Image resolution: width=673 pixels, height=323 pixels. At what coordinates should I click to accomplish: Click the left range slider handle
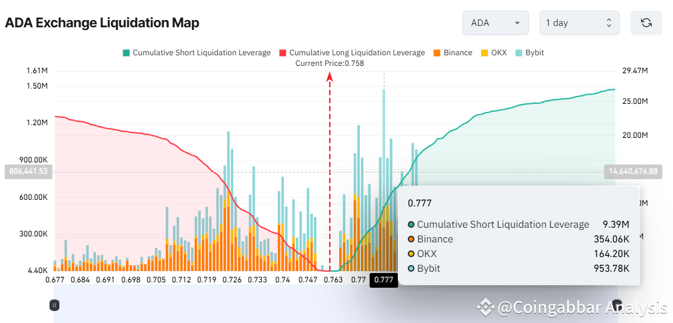pyautogui.click(x=54, y=306)
